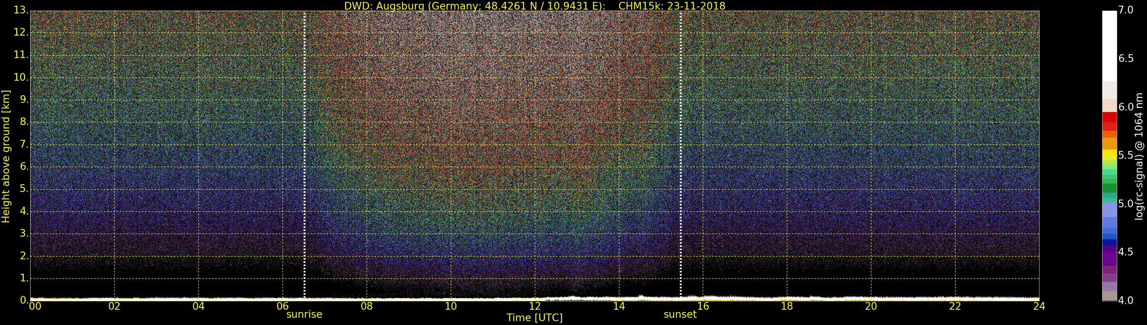The image size is (1147, 325).
Task: Click the DWD Augsburg chart title
Action: coord(535,6)
